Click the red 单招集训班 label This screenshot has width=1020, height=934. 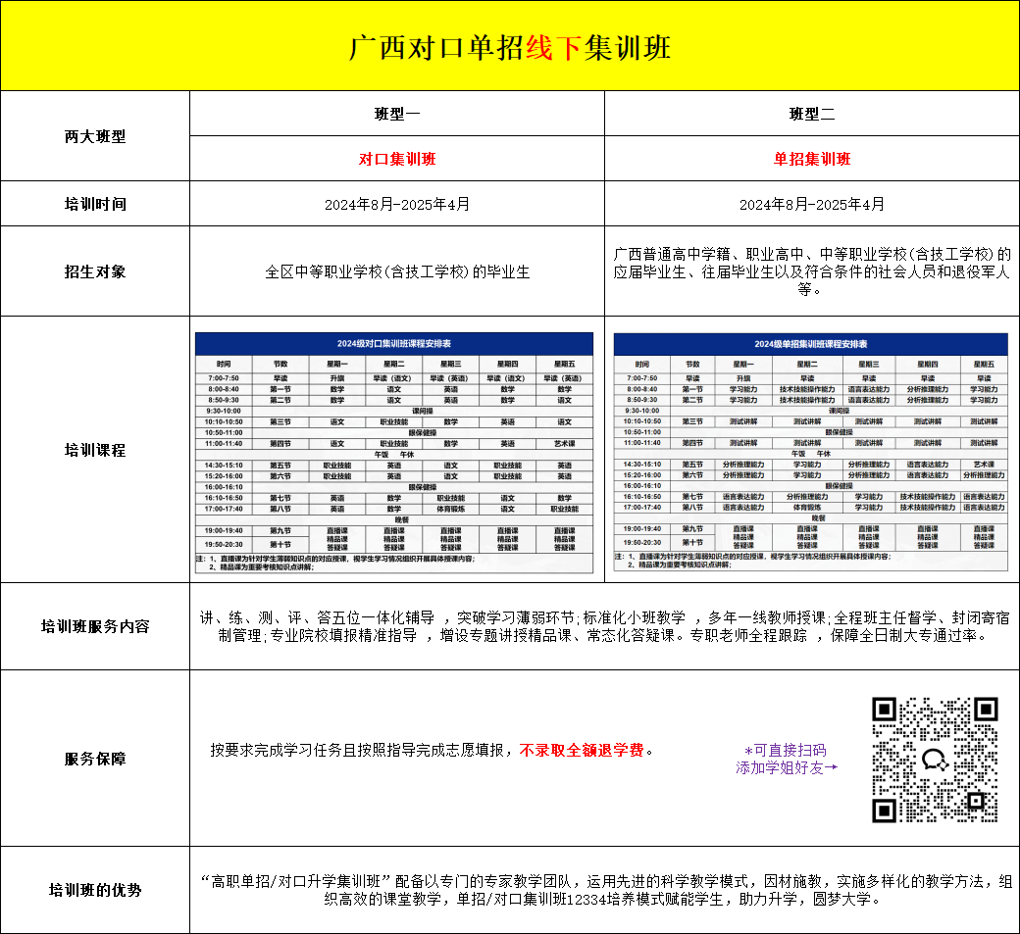click(x=813, y=159)
